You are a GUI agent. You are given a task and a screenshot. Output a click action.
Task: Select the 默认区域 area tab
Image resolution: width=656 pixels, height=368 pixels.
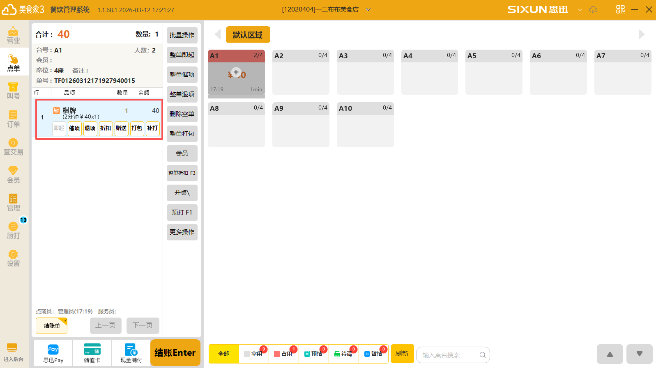click(x=248, y=35)
